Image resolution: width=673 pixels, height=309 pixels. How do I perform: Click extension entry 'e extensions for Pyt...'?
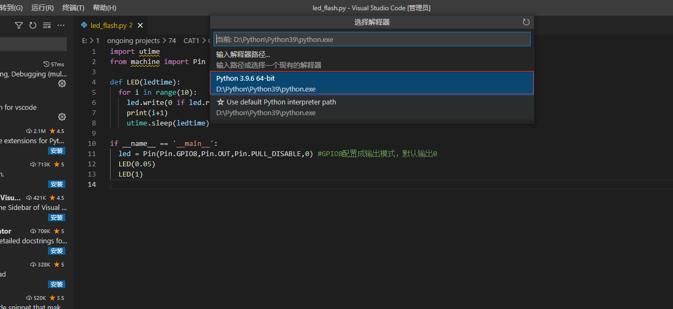tap(33, 141)
